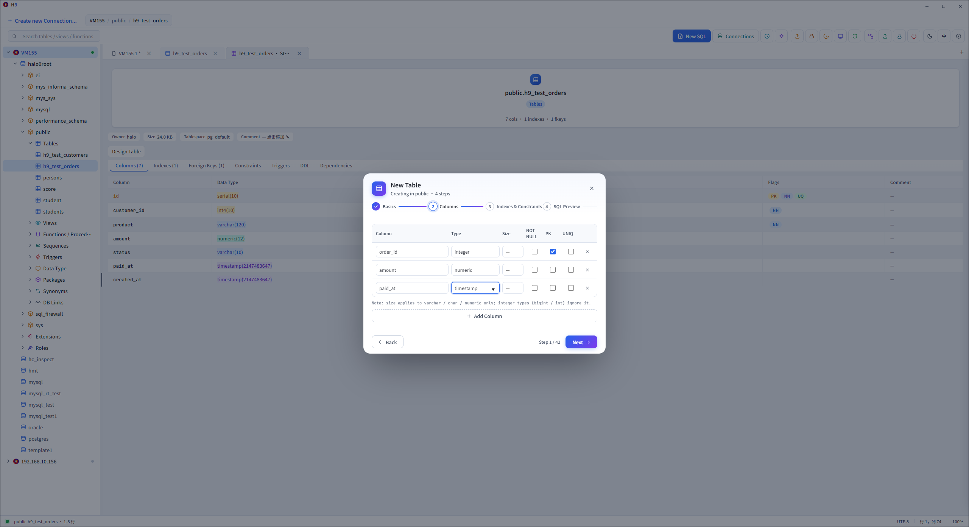Click the Next button in New Table dialog
Image resolution: width=969 pixels, height=527 pixels.
[x=581, y=342]
